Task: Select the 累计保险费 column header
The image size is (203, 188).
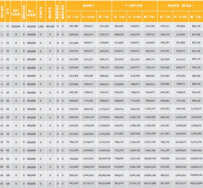Action: [32, 12]
